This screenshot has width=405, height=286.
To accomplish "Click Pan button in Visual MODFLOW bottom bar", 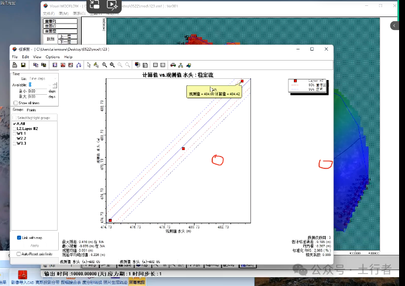I will point(194,265).
